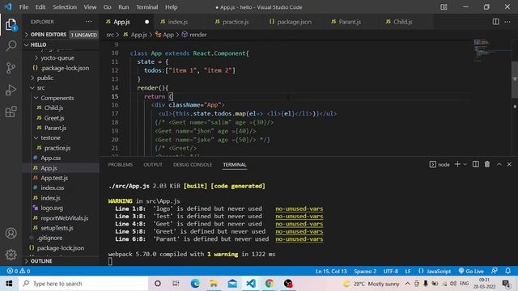Click the Windows Start button
The height and width of the screenshot is (291, 518).
[9, 284]
